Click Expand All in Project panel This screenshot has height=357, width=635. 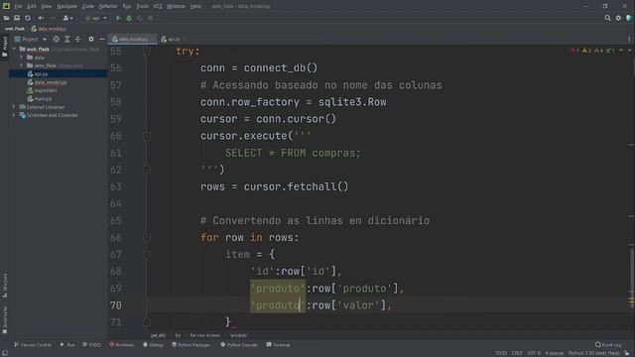pyautogui.click(x=66, y=40)
